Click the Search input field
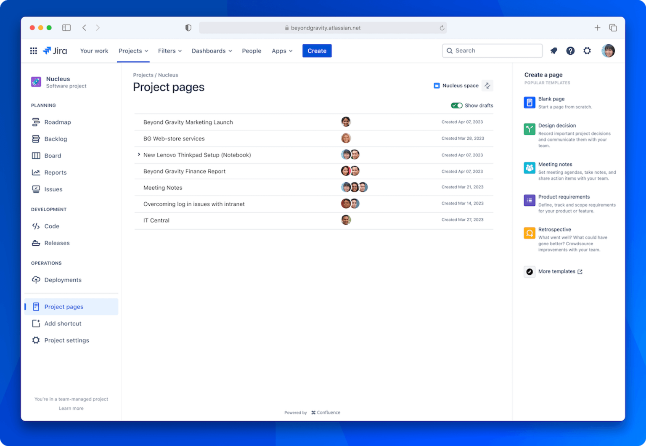 [492, 50]
